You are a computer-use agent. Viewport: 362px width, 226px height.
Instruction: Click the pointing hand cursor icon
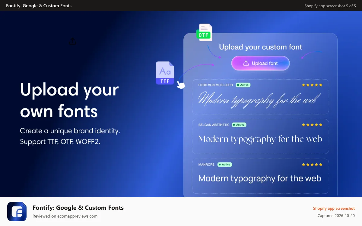click(x=181, y=85)
